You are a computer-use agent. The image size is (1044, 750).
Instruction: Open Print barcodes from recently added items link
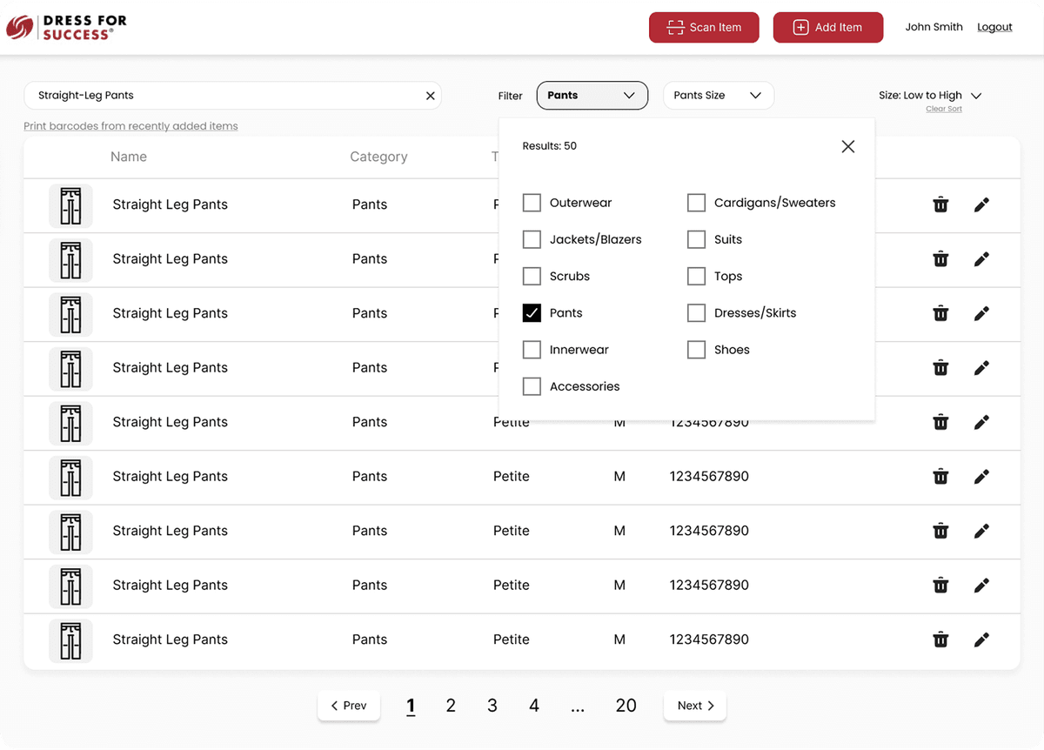[130, 126]
